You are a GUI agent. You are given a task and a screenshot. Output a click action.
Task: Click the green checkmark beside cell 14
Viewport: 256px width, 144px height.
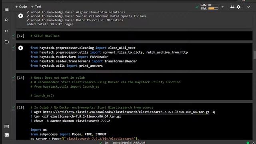point(14,77)
